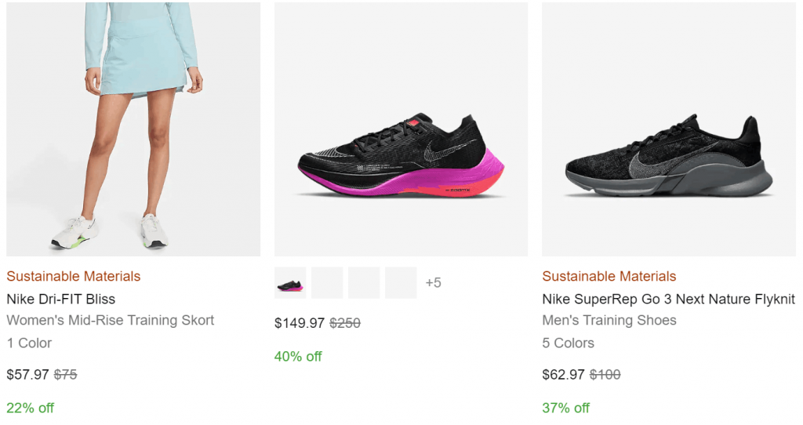Open the SuperRep Go 3 shoe image
This screenshot has width=803, height=425.
point(669,129)
